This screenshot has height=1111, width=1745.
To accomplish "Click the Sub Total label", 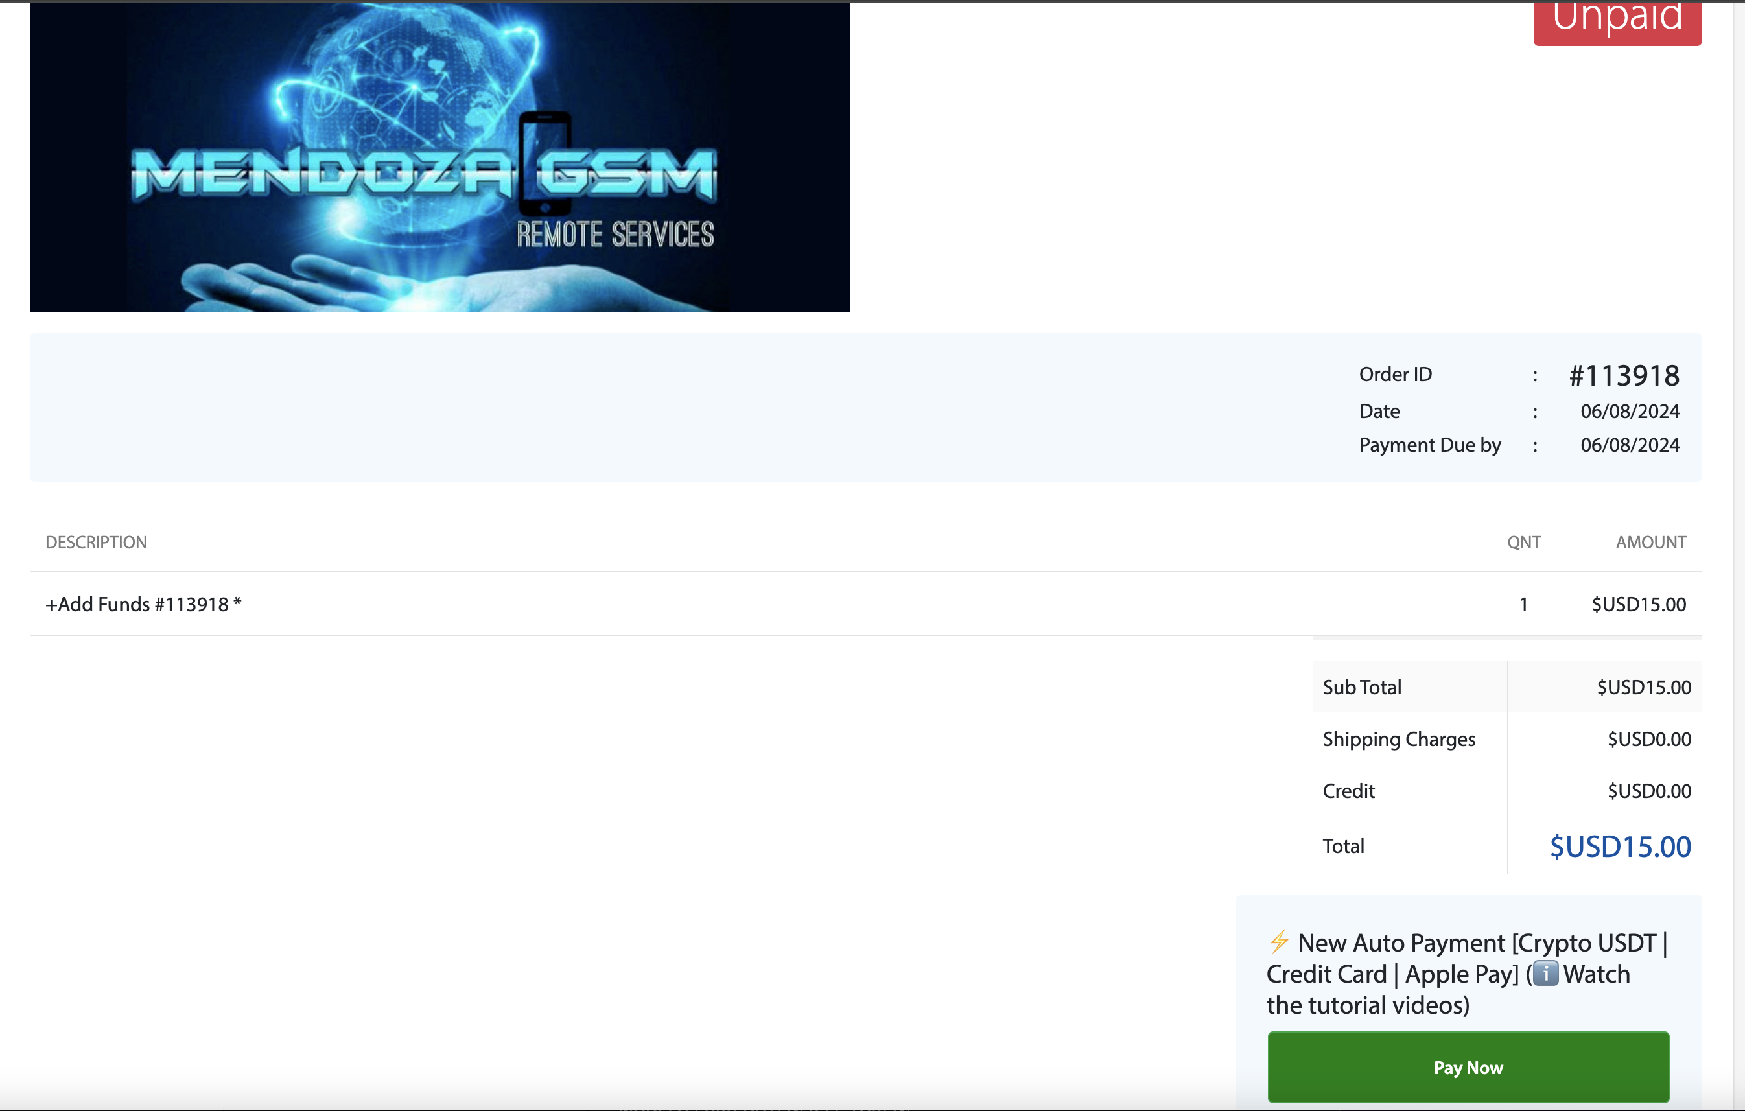I will tap(1362, 687).
